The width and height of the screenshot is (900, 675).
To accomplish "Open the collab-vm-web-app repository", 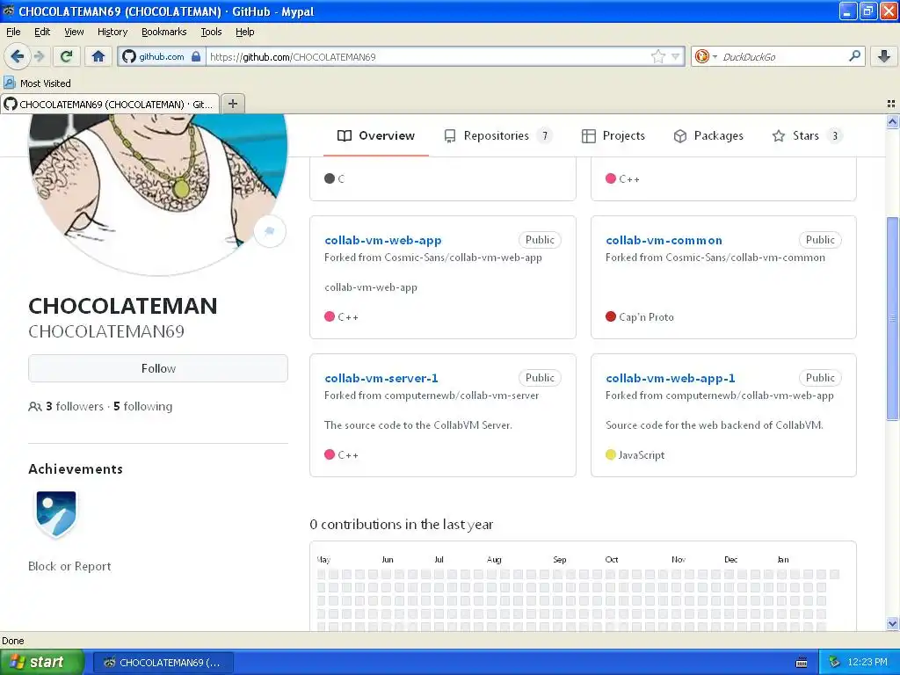I will pyautogui.click(x=383, y=240).
